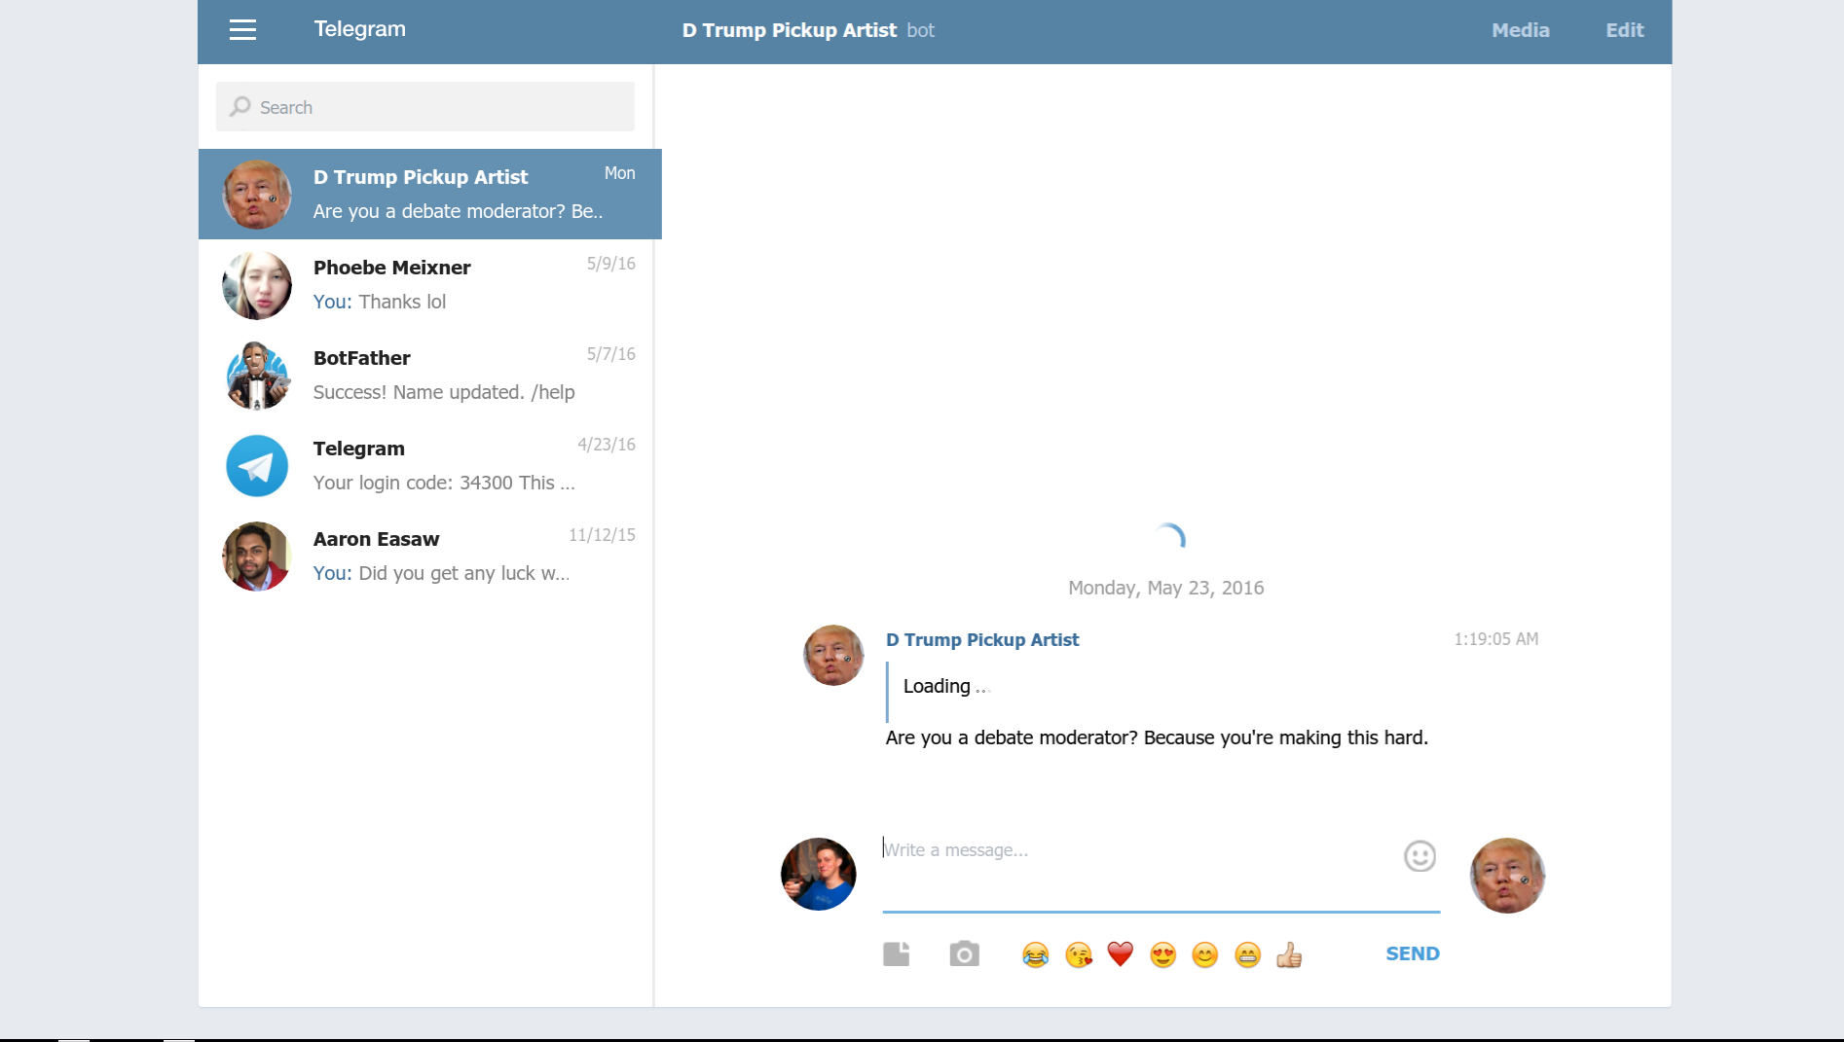The width and height of the screenshot is (1844, 1042).
Task: Open the hamburger menu
Action: click(x=242, y=30)
